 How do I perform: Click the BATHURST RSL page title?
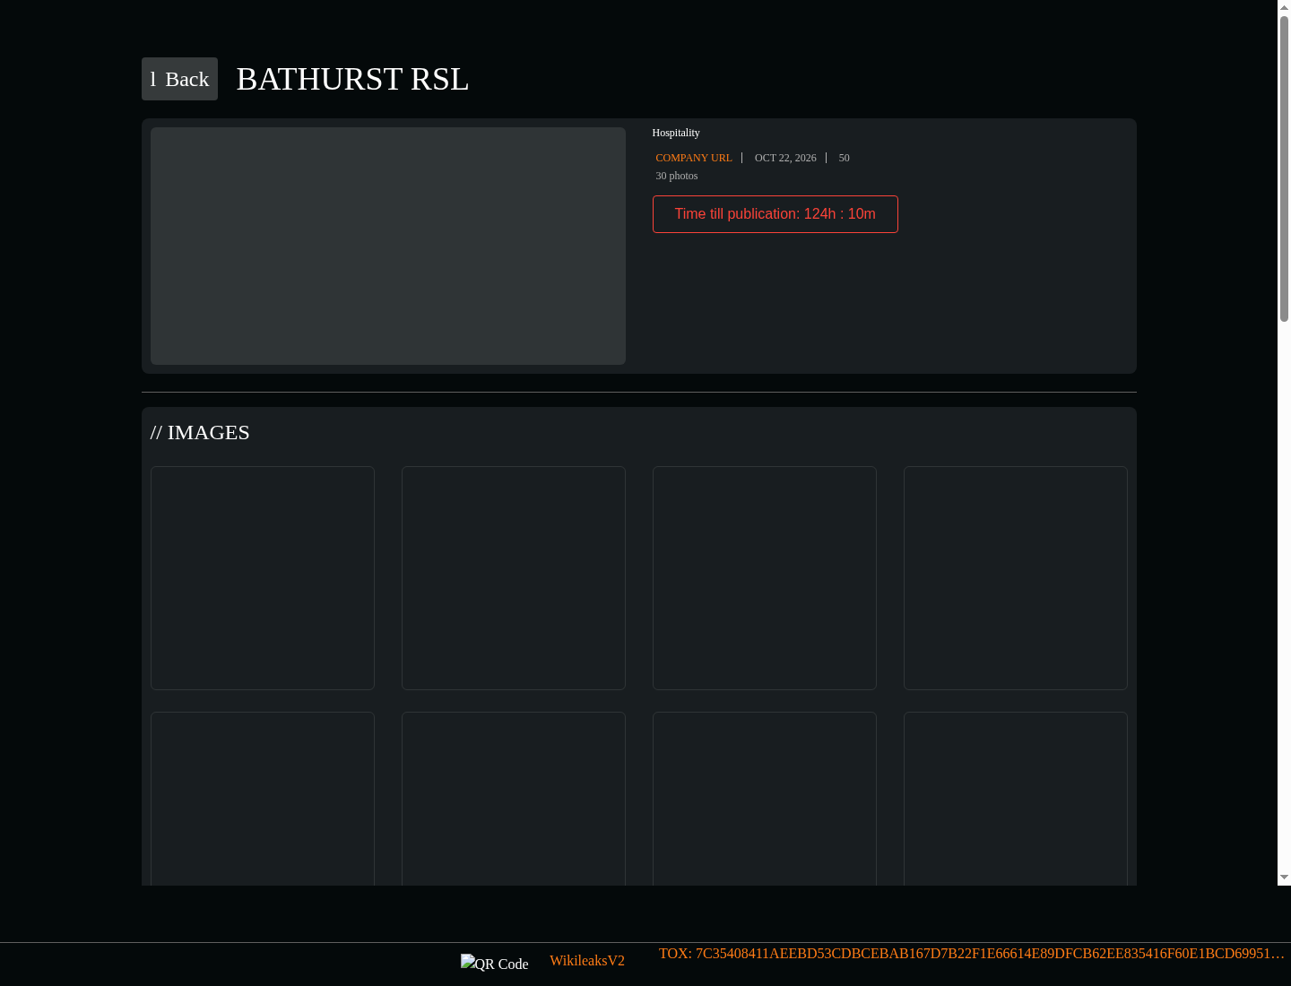[x=352, y=79]
